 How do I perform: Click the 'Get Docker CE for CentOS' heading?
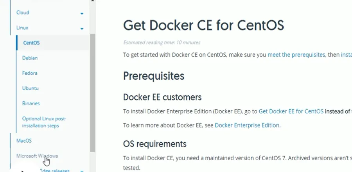[203, 25]
